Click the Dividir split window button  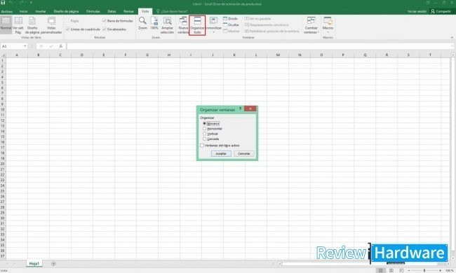point(230,19)
